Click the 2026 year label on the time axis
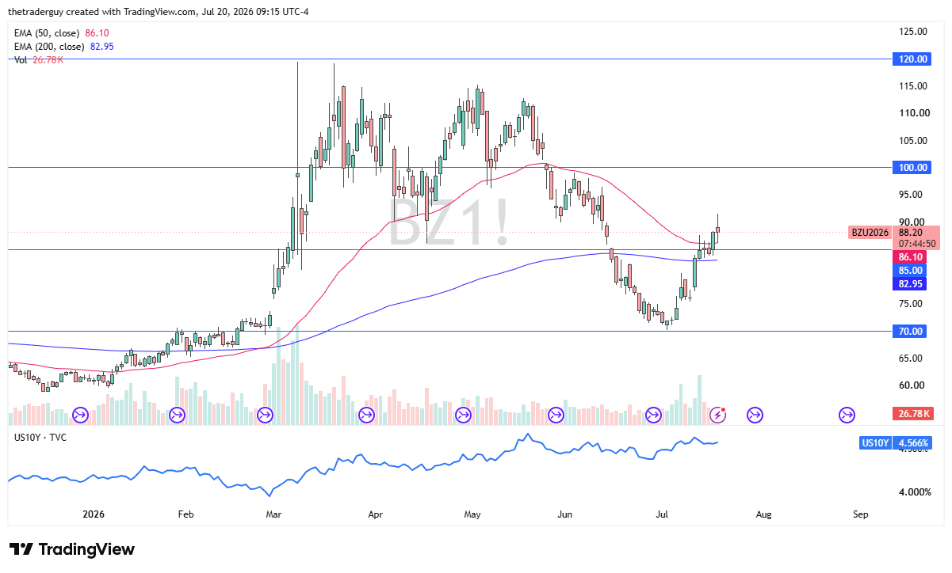This screenshot has width=952, height=573. (x=94, y=514)
